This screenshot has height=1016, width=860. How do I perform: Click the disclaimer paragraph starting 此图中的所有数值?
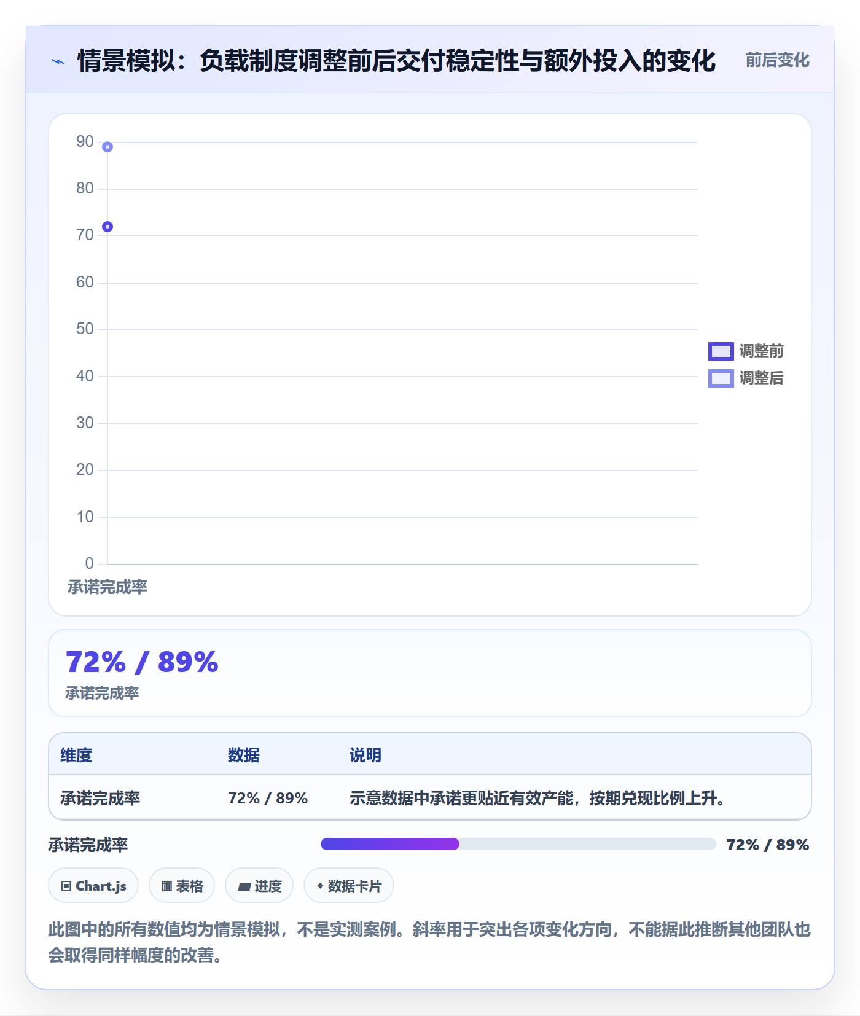tap(429, 942)
